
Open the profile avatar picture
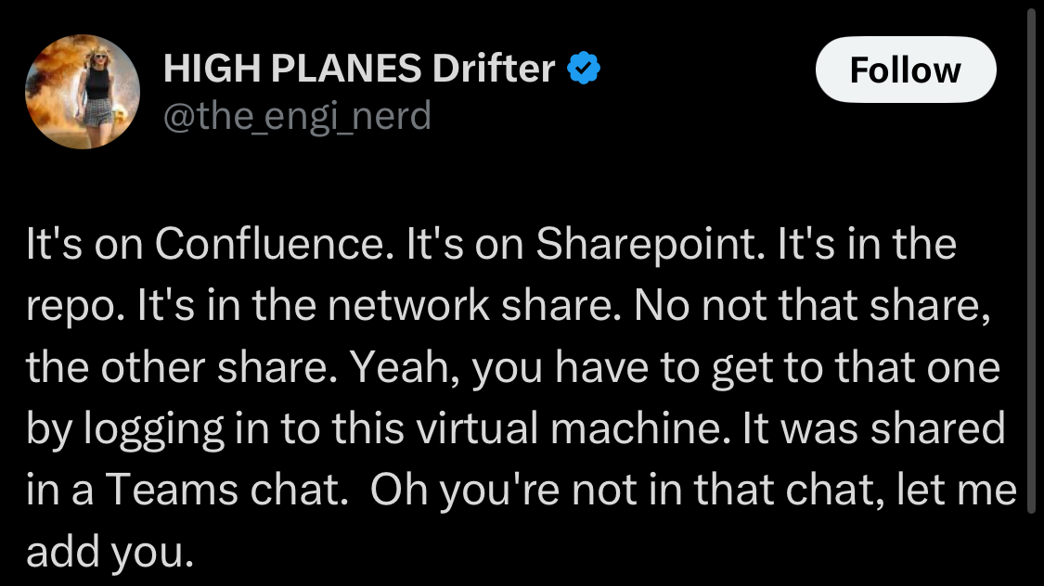coord(82,95)
